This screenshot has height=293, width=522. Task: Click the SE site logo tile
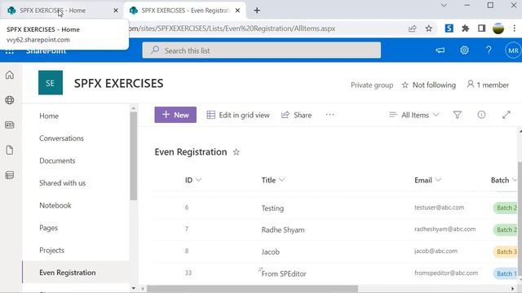click(51, 83)
